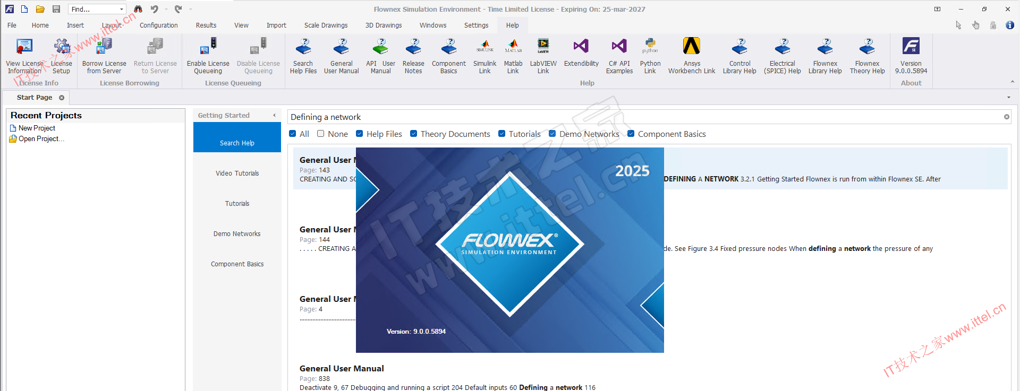The width and height of the screenshot is (1020, 391).
Task: Check the None filter checkbox
Action: coord(321,134)
